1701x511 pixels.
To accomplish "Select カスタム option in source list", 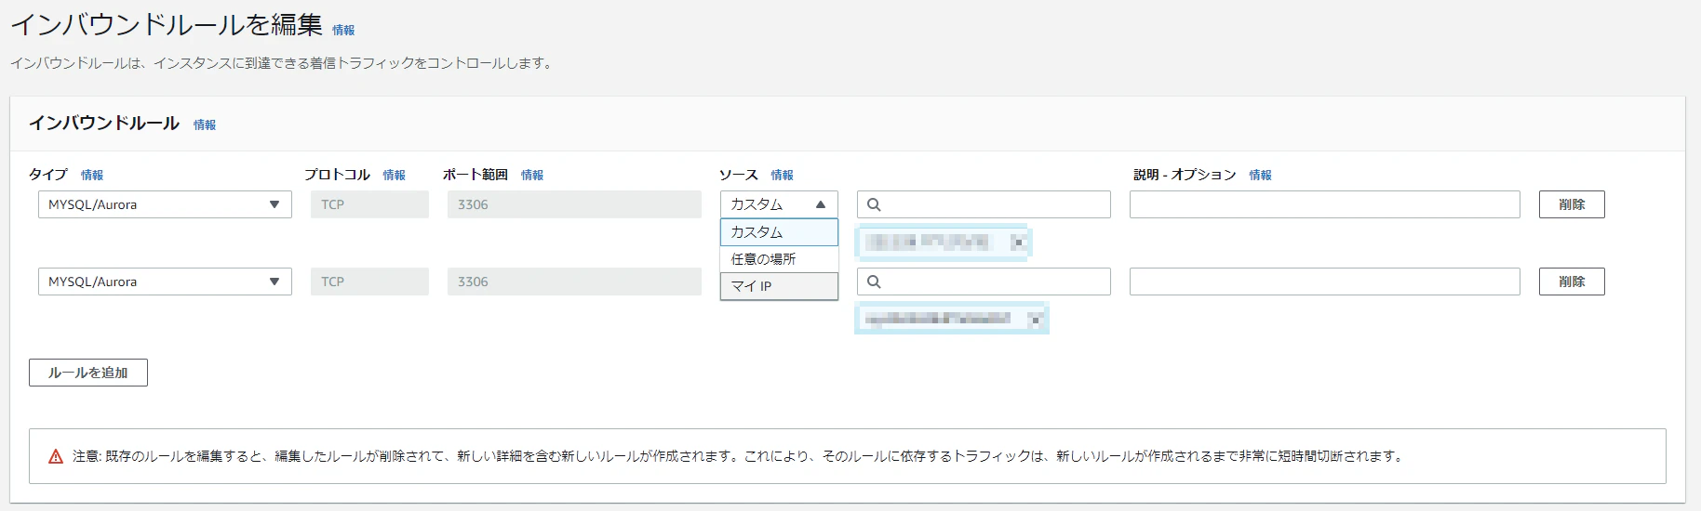I will [779, 232].
